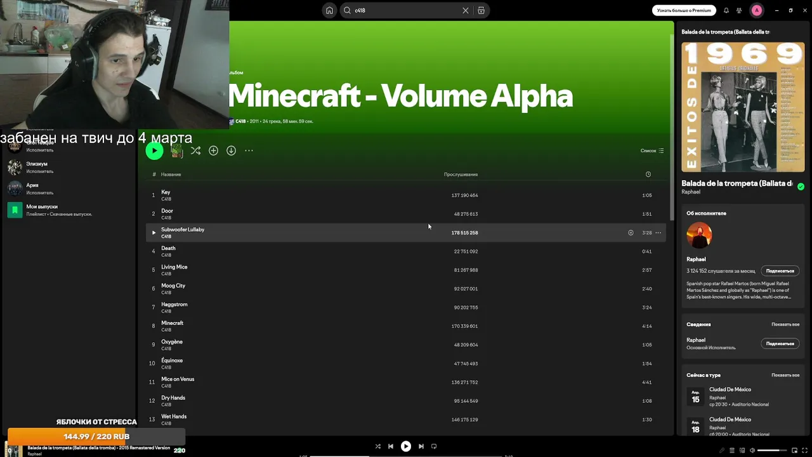The height and width of the screenshot is (457, 812).
Task: Enter full screen player icon
Action: 804,450
